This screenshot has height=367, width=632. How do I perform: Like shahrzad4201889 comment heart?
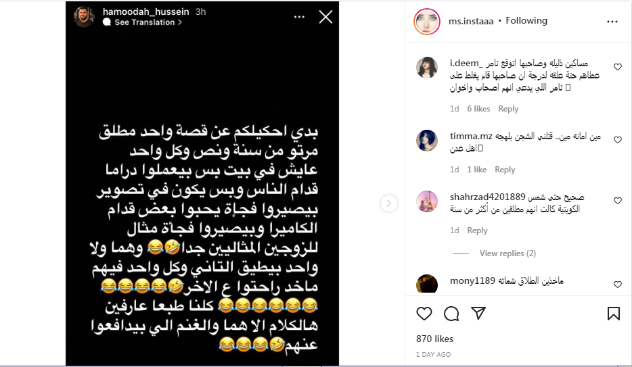coord(618,201)
